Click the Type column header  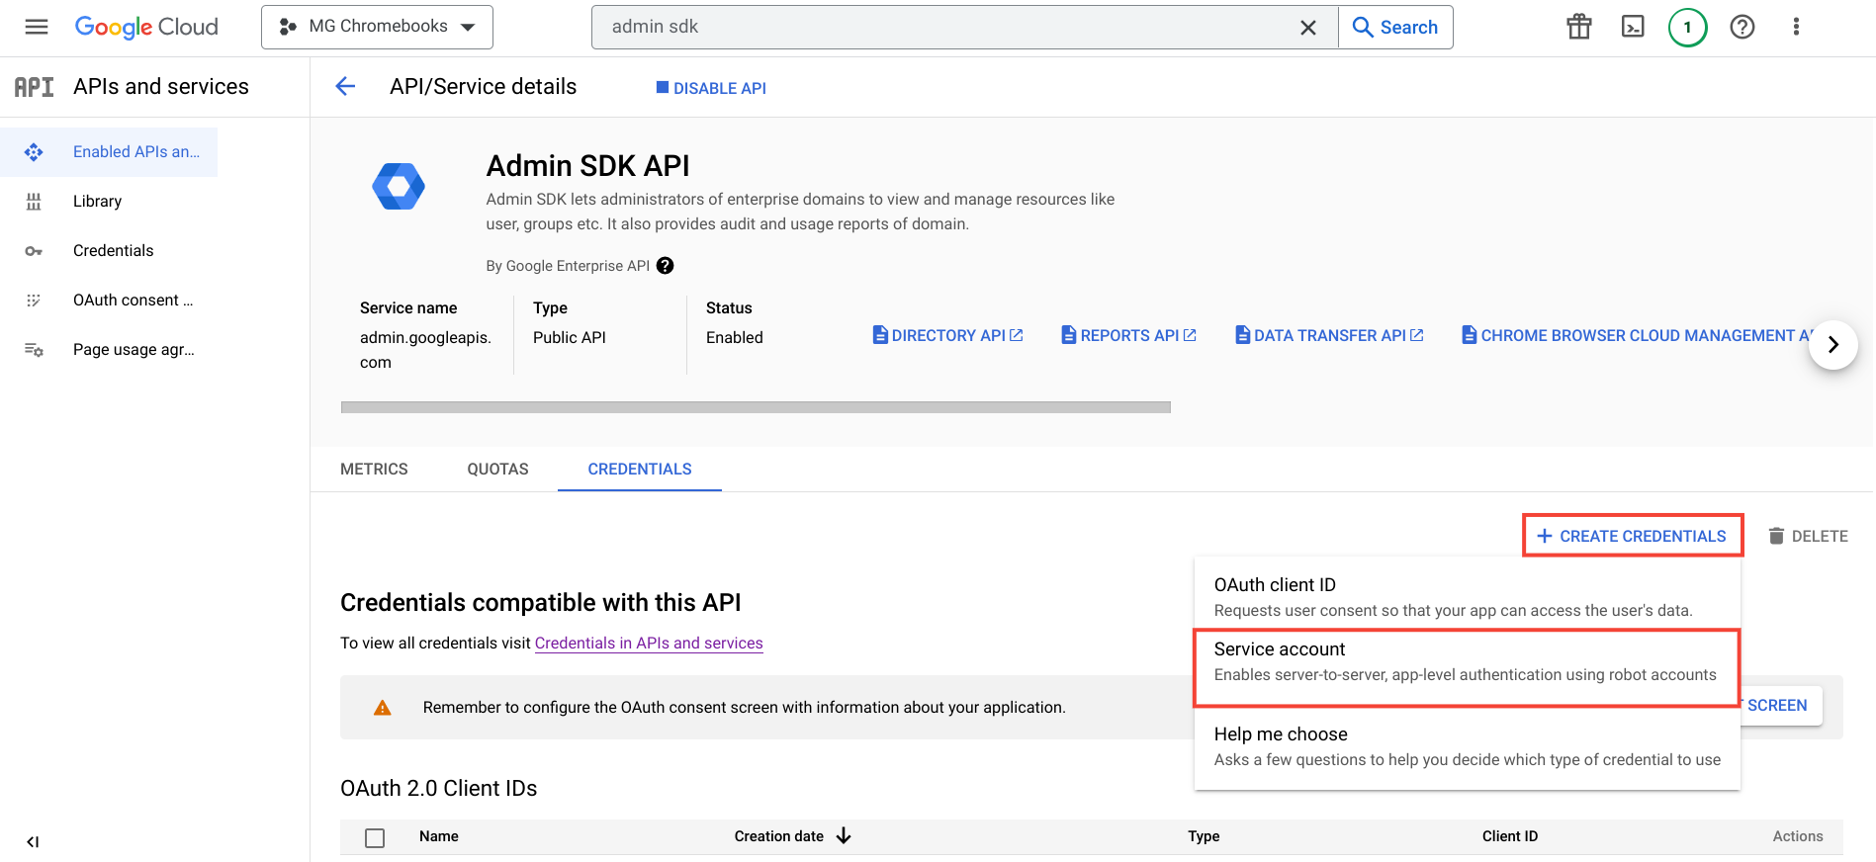pos(1204,836)
